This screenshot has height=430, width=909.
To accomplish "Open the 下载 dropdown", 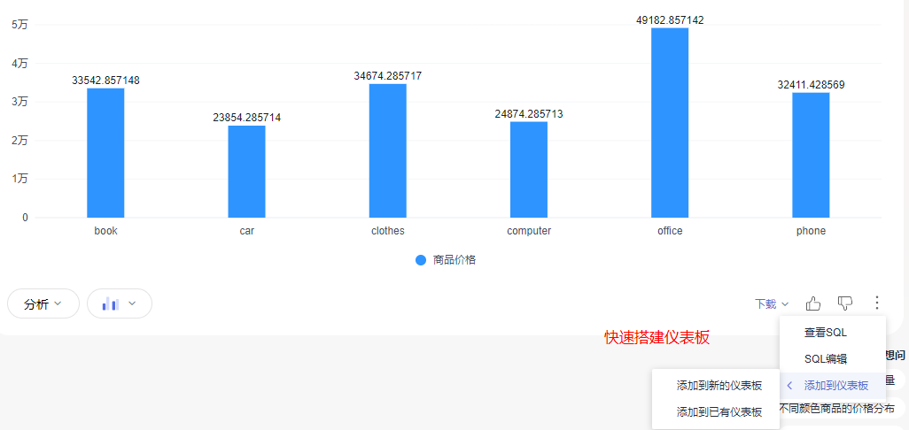I will [x=772, y=303].
